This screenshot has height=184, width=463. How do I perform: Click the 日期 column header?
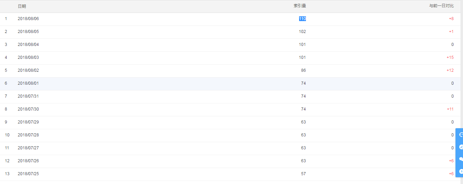[x=22, y=6]
